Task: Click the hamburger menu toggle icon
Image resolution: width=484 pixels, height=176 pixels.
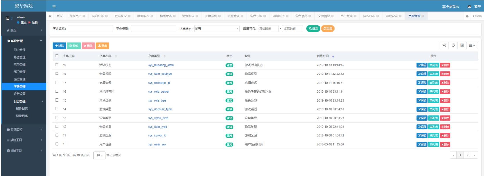Action: [54, 6]
